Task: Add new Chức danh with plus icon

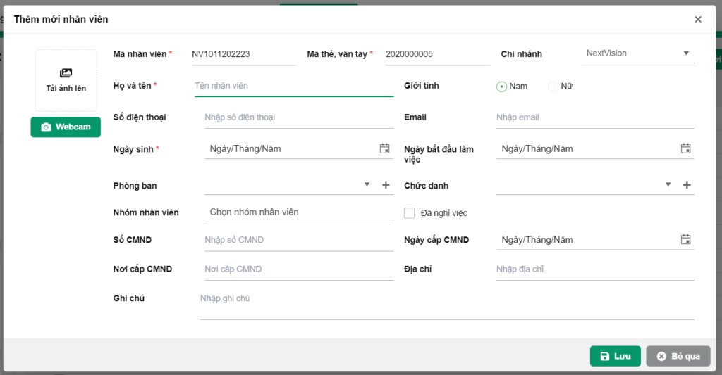Action: coord(687,185)
